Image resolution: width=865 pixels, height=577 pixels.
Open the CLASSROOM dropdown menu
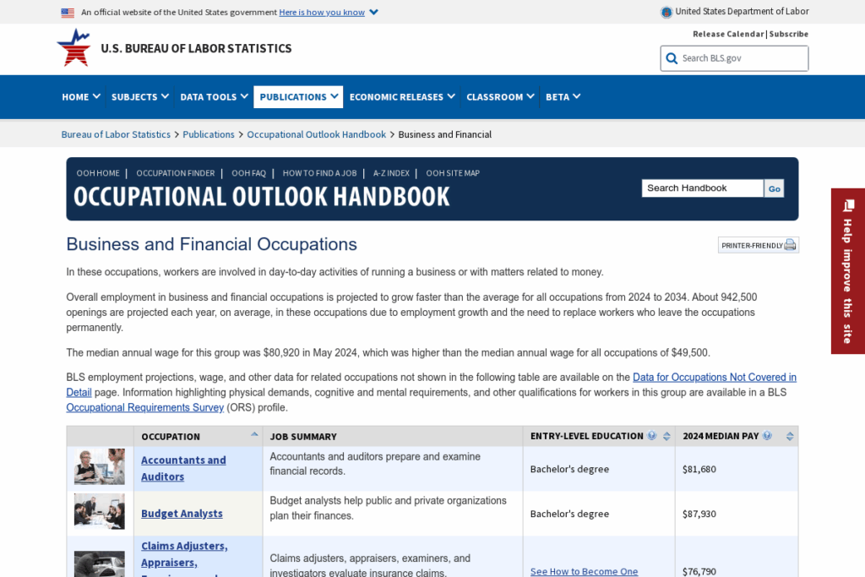500,96
